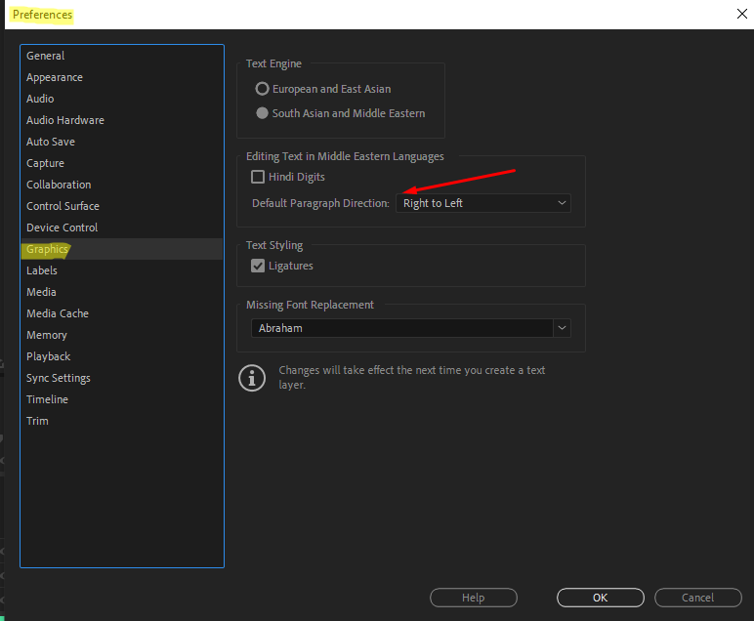Open the General preferences category

click(x=46, y=56)
